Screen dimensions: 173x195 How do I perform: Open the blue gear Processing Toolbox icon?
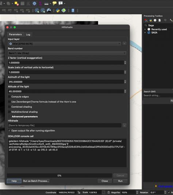[34, 3]
